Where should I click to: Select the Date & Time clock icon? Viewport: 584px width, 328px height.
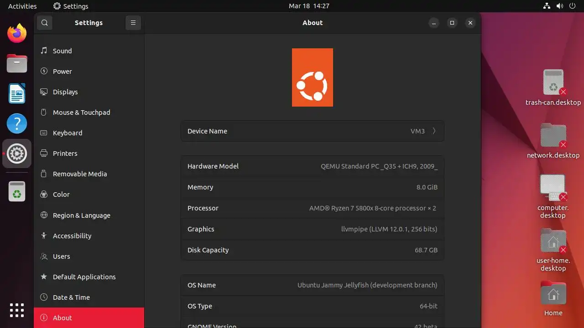(x=44, y=297)
